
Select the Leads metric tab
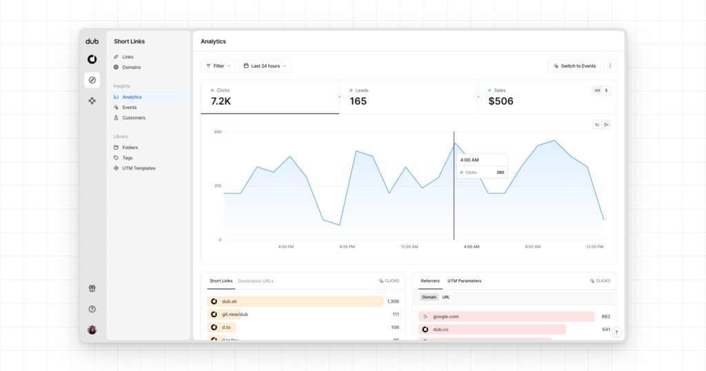pos(408,97)
